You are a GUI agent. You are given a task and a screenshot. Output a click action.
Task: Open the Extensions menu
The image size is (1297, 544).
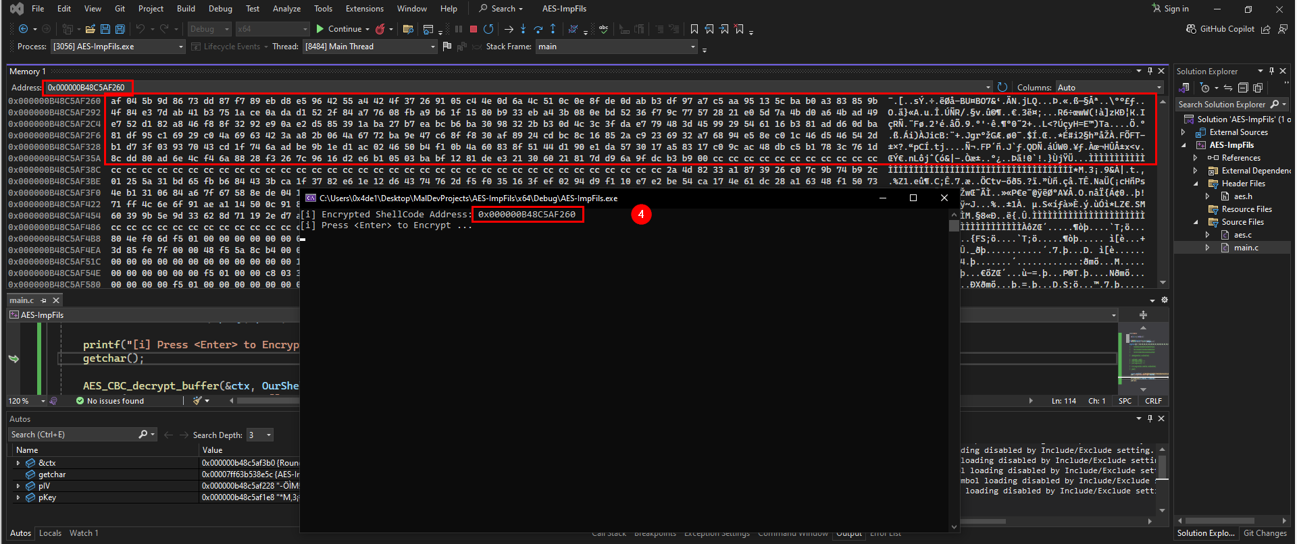click(364, 9)
